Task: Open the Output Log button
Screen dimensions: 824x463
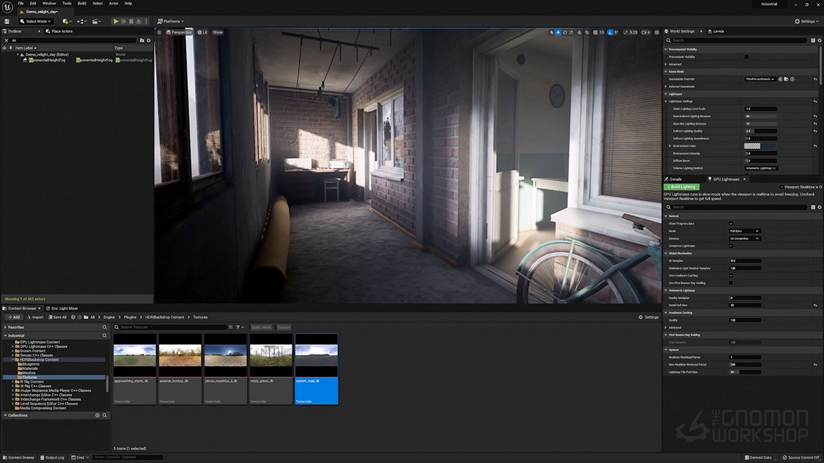Action: 53,458
